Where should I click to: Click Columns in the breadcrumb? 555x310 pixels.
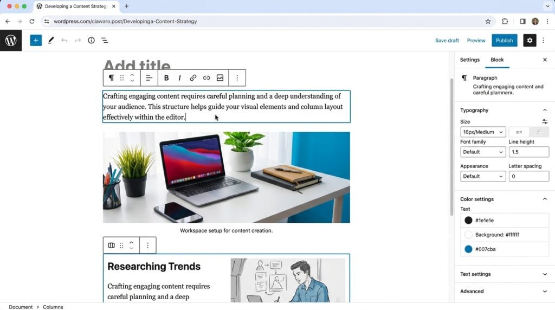tap(53, 307)
